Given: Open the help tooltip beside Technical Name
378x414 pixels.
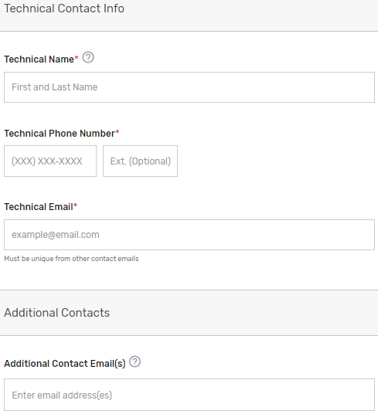Looking at the screenshot, I should click(88, 57).
